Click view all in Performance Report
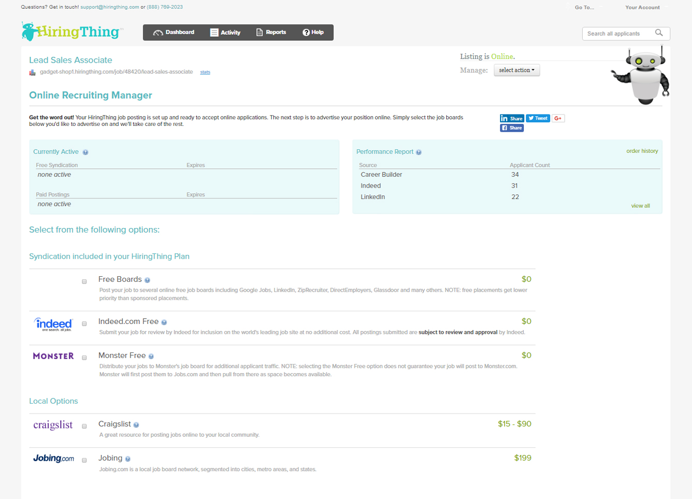Screen dimensions: 692x499 click(x=640, y=206)
